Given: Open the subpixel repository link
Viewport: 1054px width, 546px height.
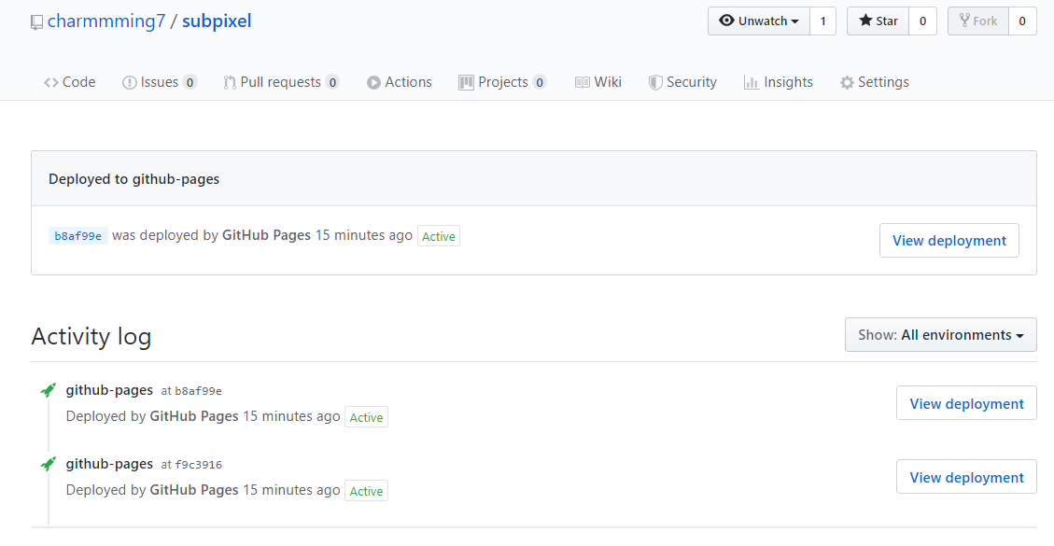Looking at the screenshot, I should (x=217, y=21).
